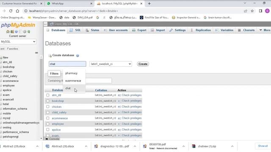Open the latin1_swedish_ci collation dropdown
This screenshot has height=152, width=271.
click(x=111, y=64)
